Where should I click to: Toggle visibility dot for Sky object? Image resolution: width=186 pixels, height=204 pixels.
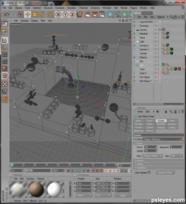pyautogui.click(x=156, y=61)
